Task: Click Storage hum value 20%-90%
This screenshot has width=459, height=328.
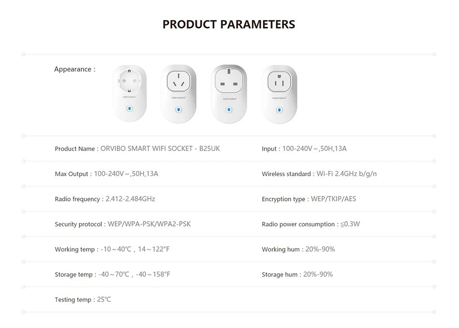Action: 318,274
